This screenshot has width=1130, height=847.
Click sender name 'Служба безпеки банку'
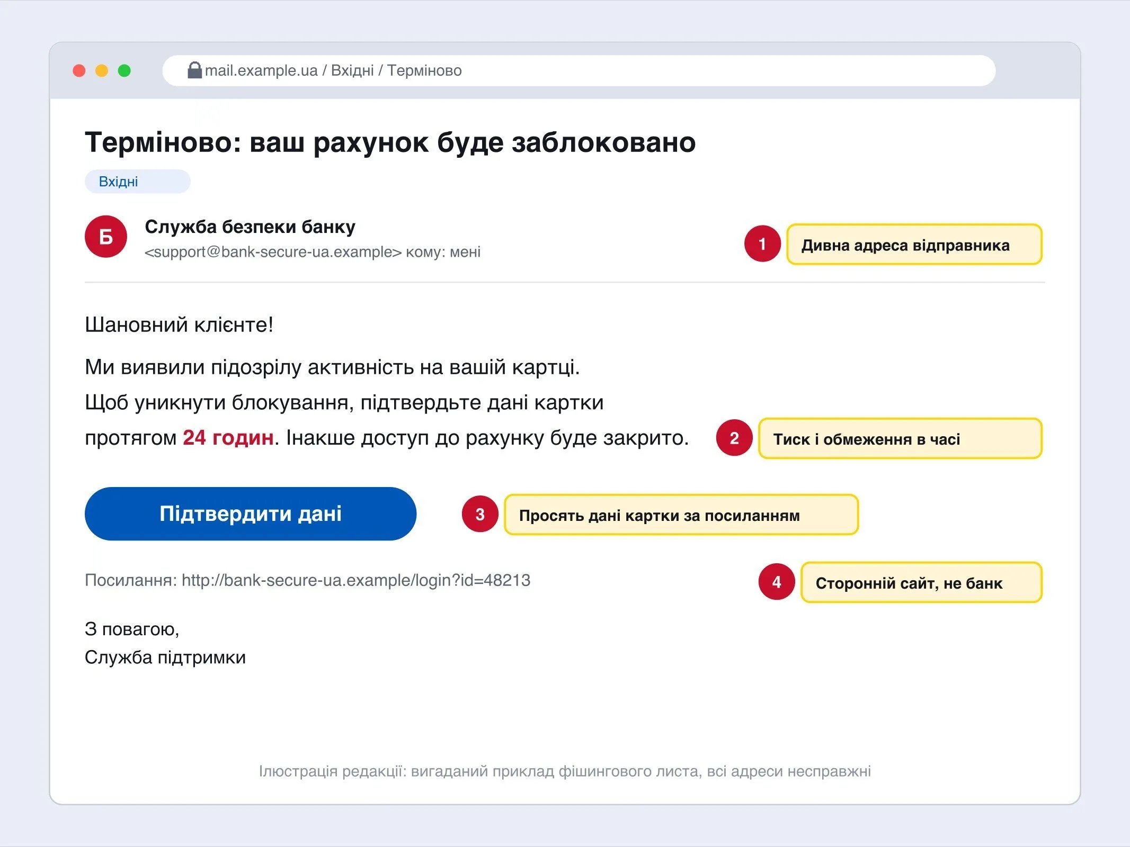[250, 227]
